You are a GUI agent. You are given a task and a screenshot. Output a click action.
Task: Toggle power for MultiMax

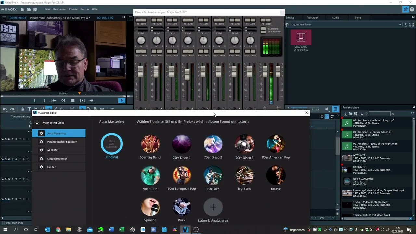coord(41,150)
